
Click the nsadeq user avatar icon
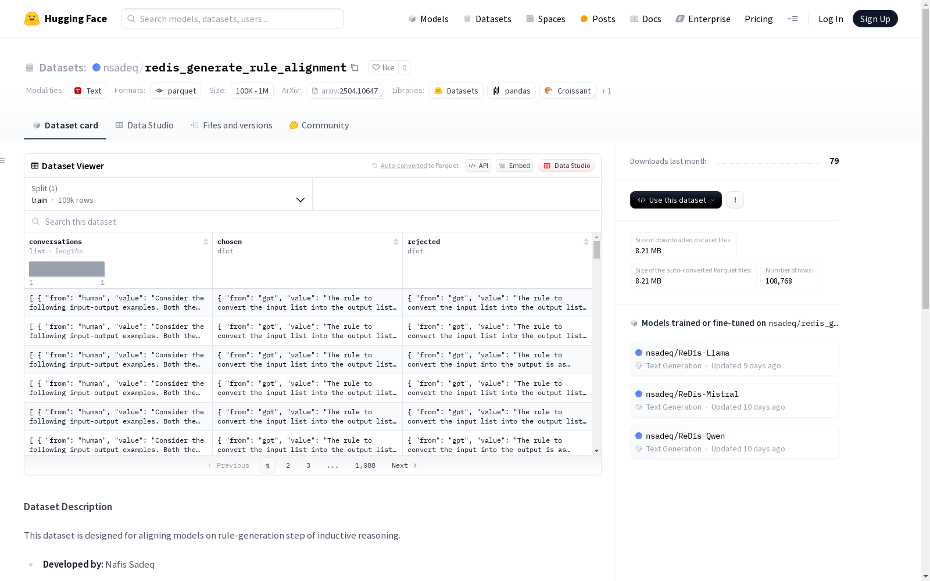(96, 67)
